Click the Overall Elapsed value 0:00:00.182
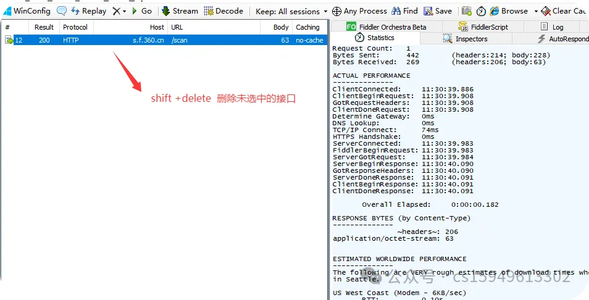The image size is (589, 300). tap(475, 205)
